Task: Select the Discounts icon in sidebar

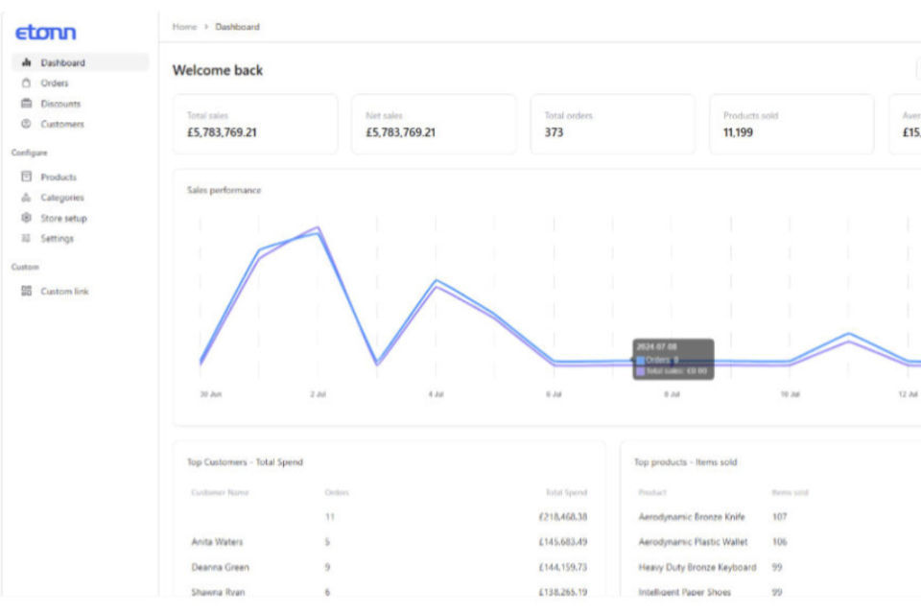Action: click(x=27, y=104)
